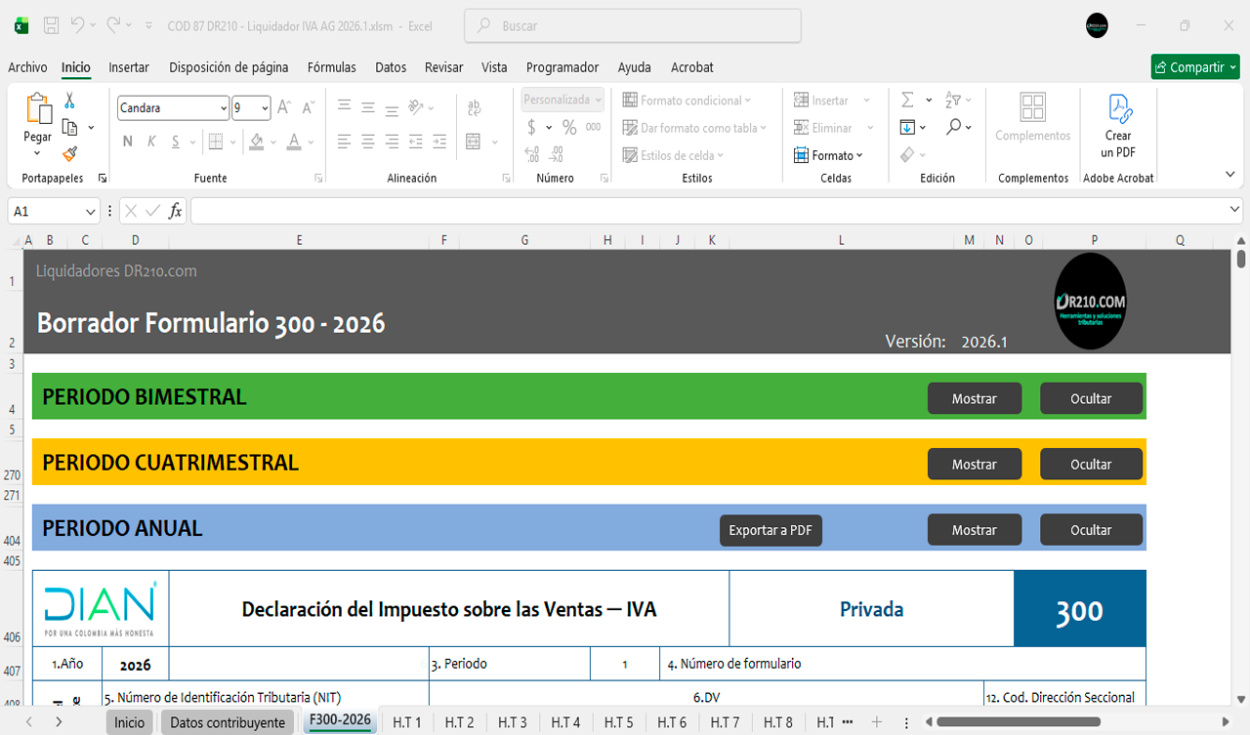Open the Name Box dropdown arrow
The height and width of the screenshot is (735, 1250).
[91, 212]
